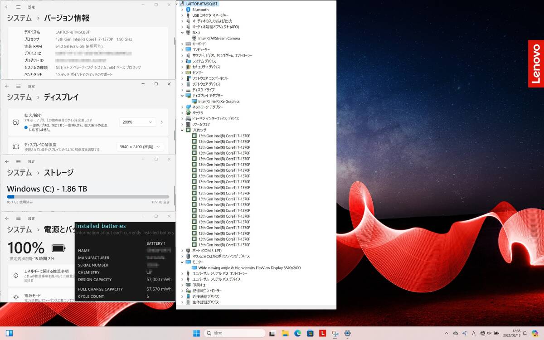Click システム breadcrumb in ディスプレイ window
The image size is (544, 340).
[x=19, y=97]
